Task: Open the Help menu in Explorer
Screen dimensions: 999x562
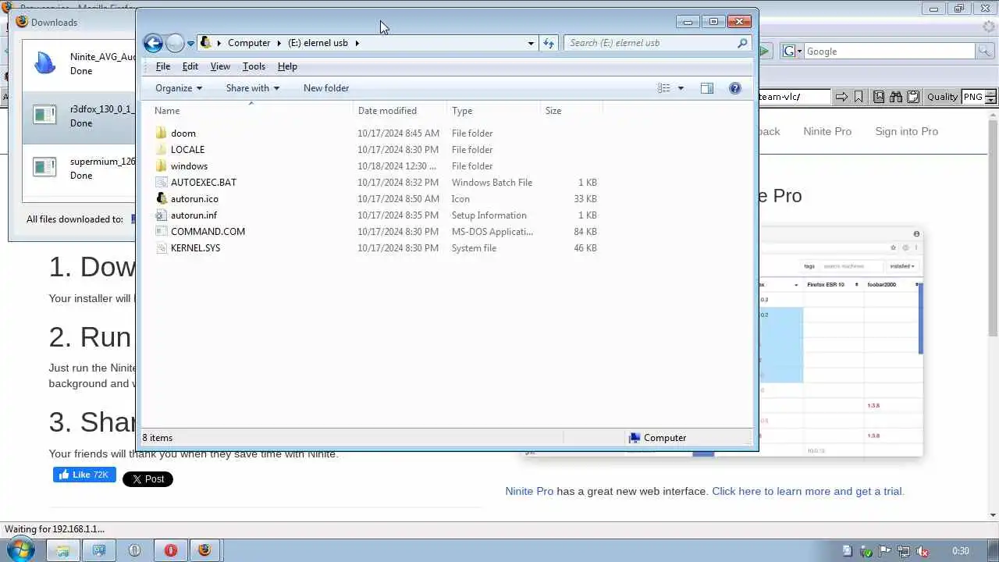Action: coord(287,66)
